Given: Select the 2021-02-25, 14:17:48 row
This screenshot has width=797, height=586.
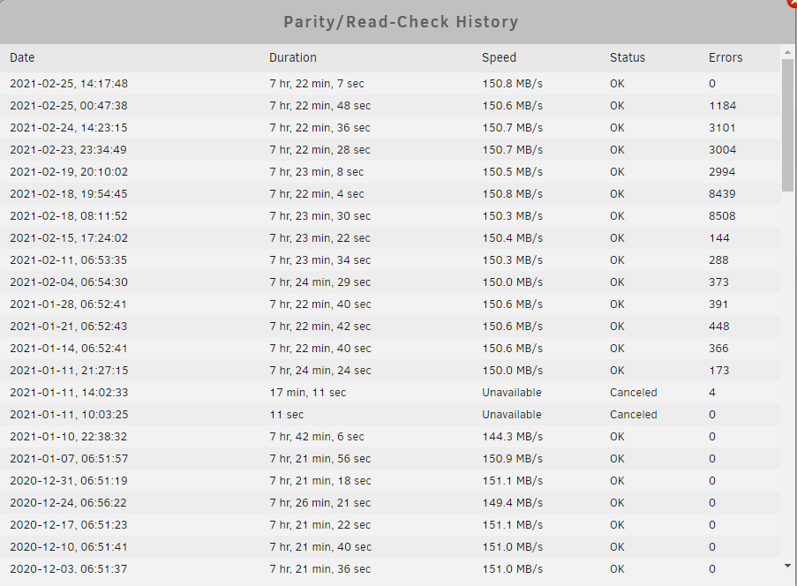Looking at the screenshot, I should (x=390, y=83).
